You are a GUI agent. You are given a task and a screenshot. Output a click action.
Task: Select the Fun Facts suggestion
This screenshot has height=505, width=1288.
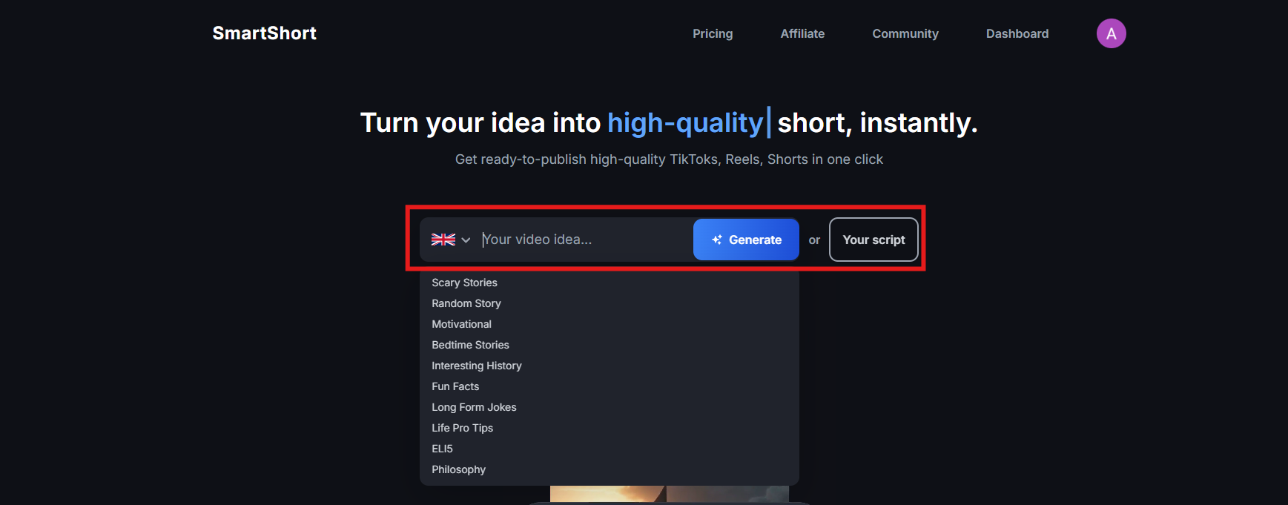[455, 386]
